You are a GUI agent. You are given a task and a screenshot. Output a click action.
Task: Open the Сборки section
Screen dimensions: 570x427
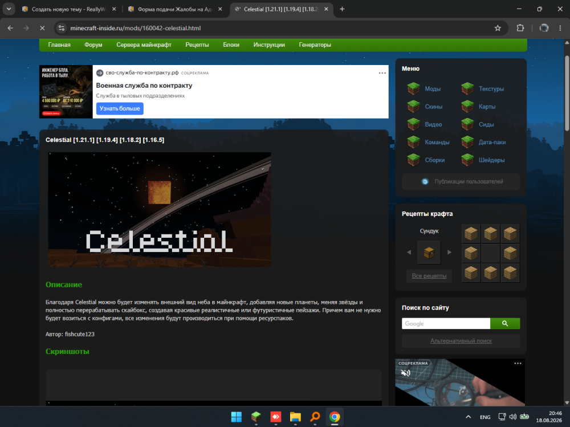click(x=426, y=160)
